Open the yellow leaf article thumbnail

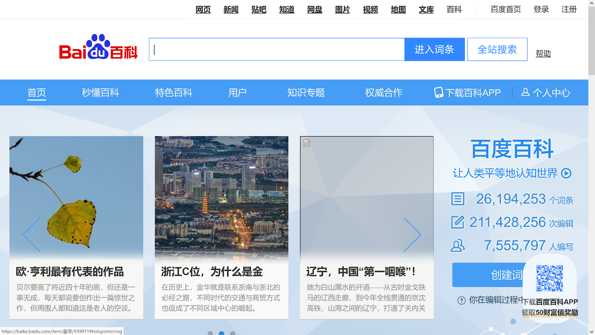(x=76, y=197)
